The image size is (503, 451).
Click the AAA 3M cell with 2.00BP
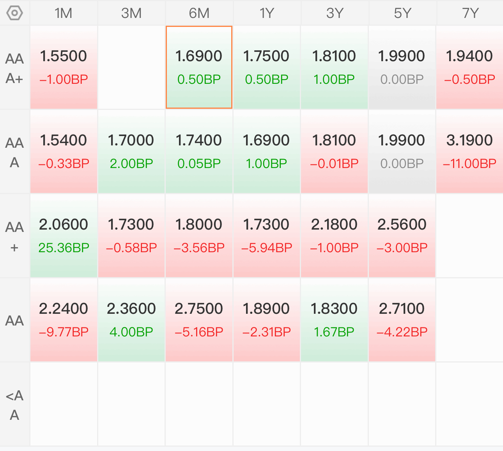pyautogui.click(x=131, y=152)
